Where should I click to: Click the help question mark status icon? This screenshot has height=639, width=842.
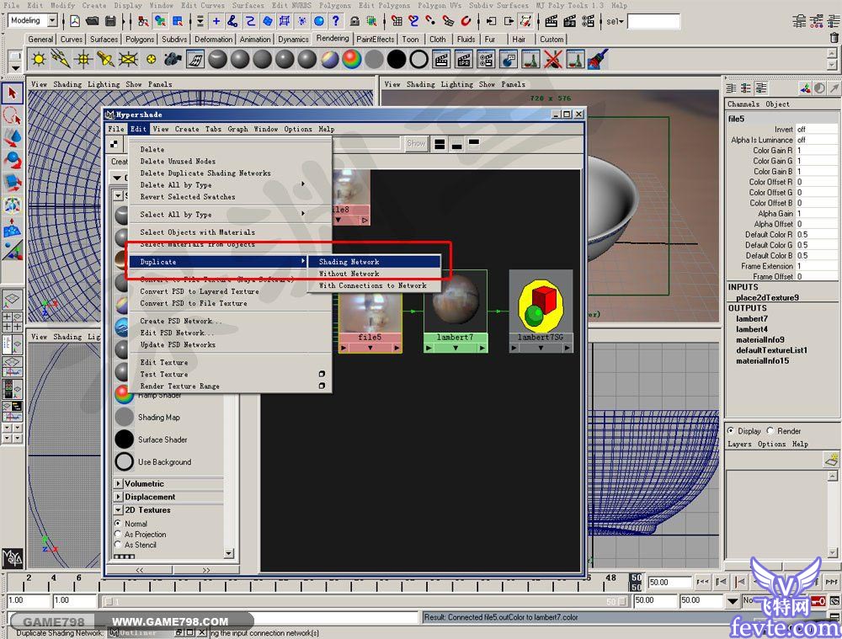336,21
